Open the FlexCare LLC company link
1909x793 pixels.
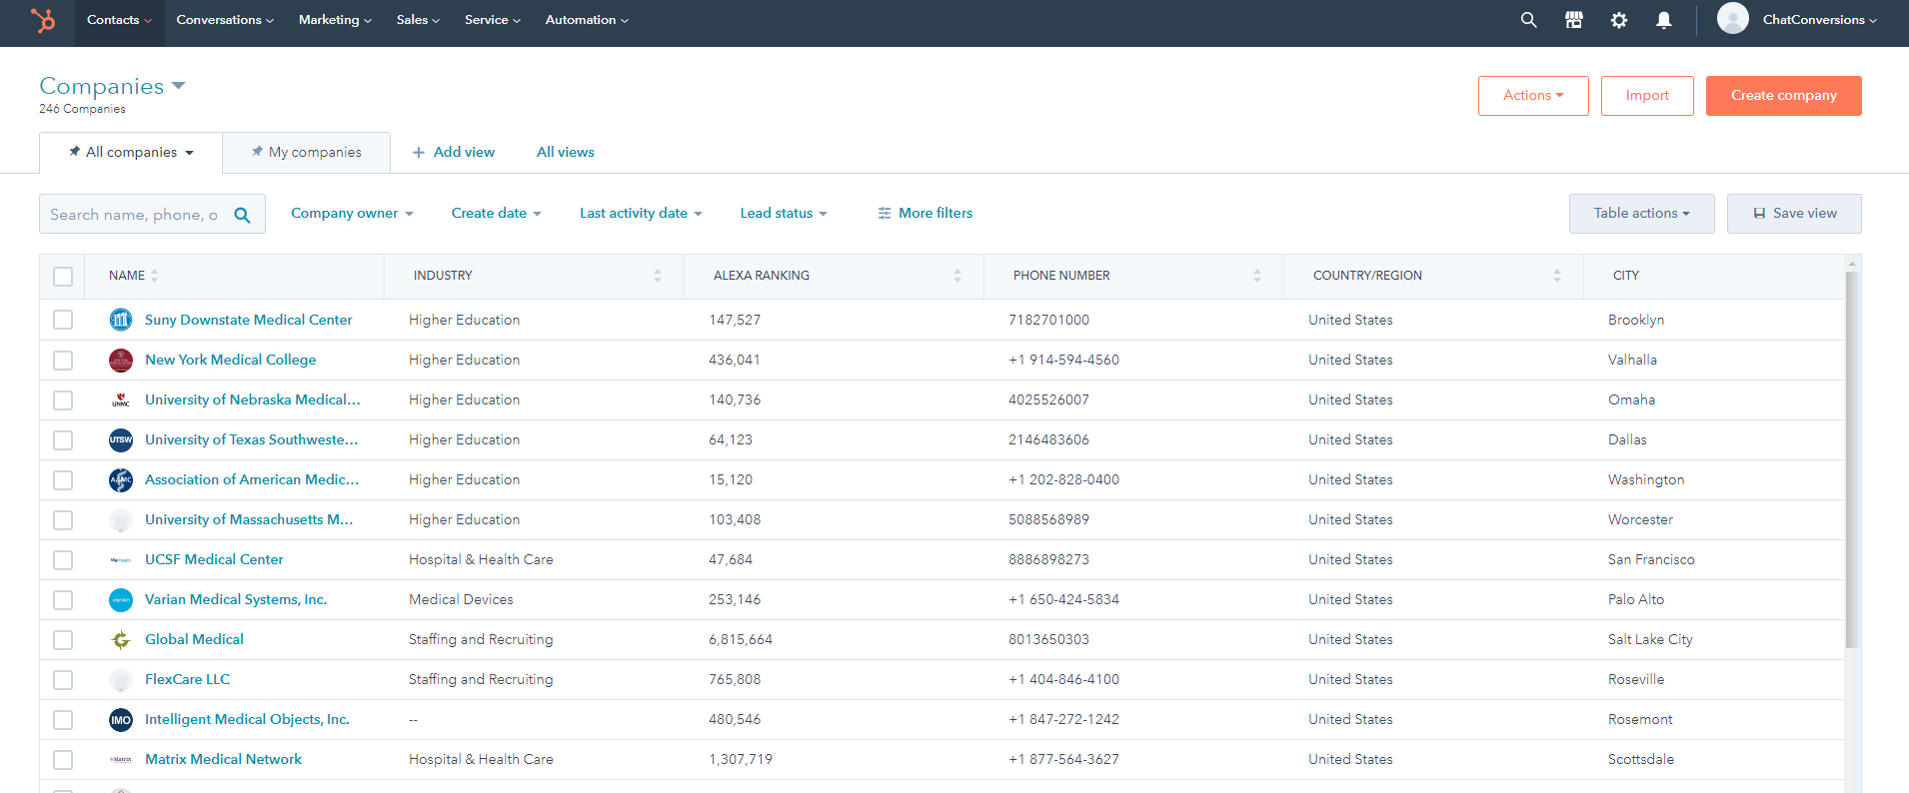click(187, 679)
